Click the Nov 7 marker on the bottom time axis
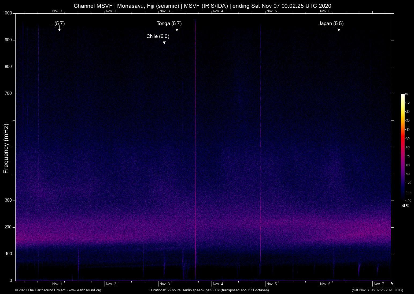Screen dimensions: 414x294 (x=379, y=284)
